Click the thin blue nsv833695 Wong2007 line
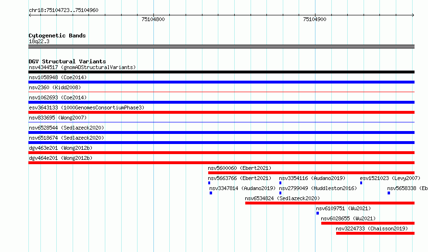The width and height of the screenshot is (428, 252). [221, 122]
